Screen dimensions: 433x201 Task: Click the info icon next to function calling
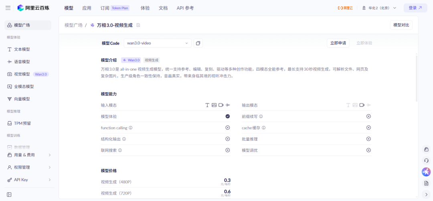[131, 128]
